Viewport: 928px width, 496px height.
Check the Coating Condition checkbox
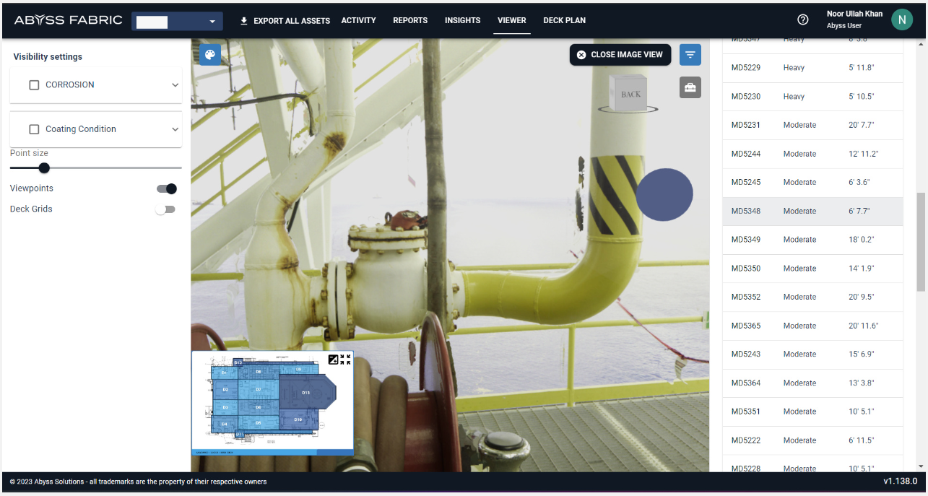(34, 129)
